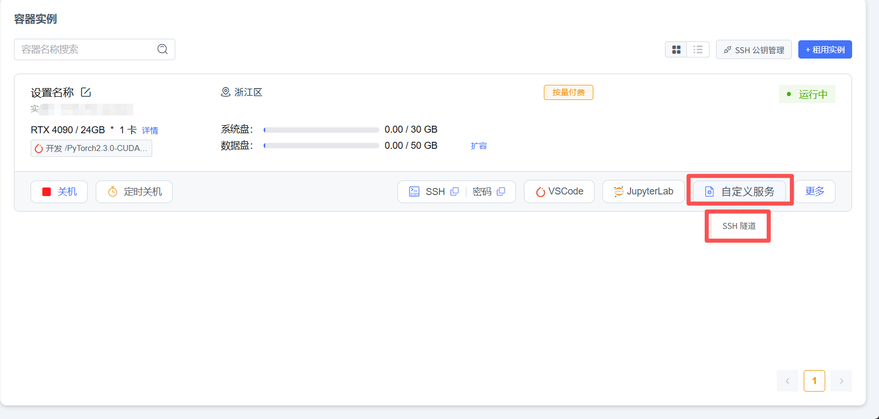Launch VSCode for this instance

[559, 192]
